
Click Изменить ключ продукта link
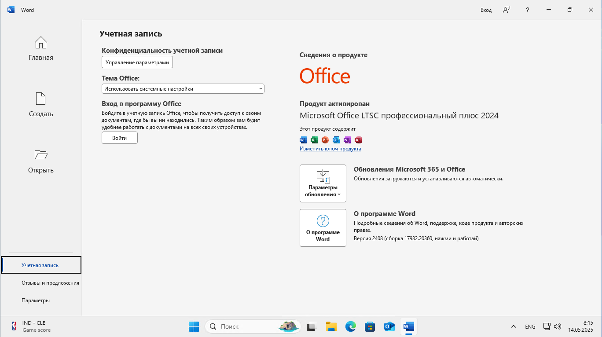click(330, 149)
